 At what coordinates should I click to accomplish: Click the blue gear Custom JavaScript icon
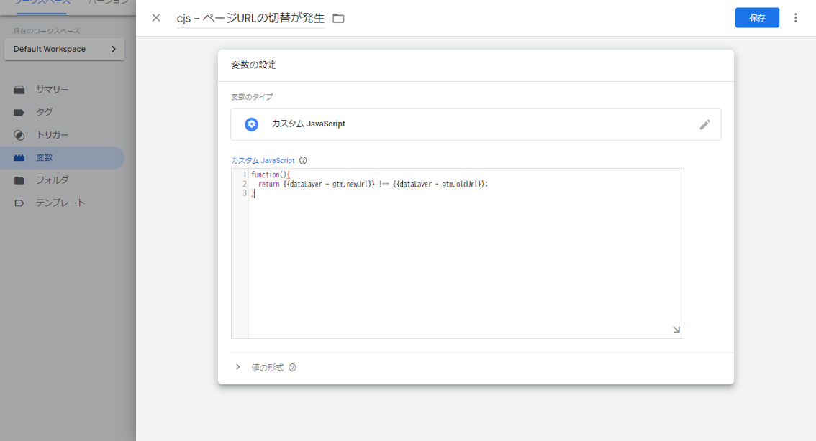click(x=251, y=124)
